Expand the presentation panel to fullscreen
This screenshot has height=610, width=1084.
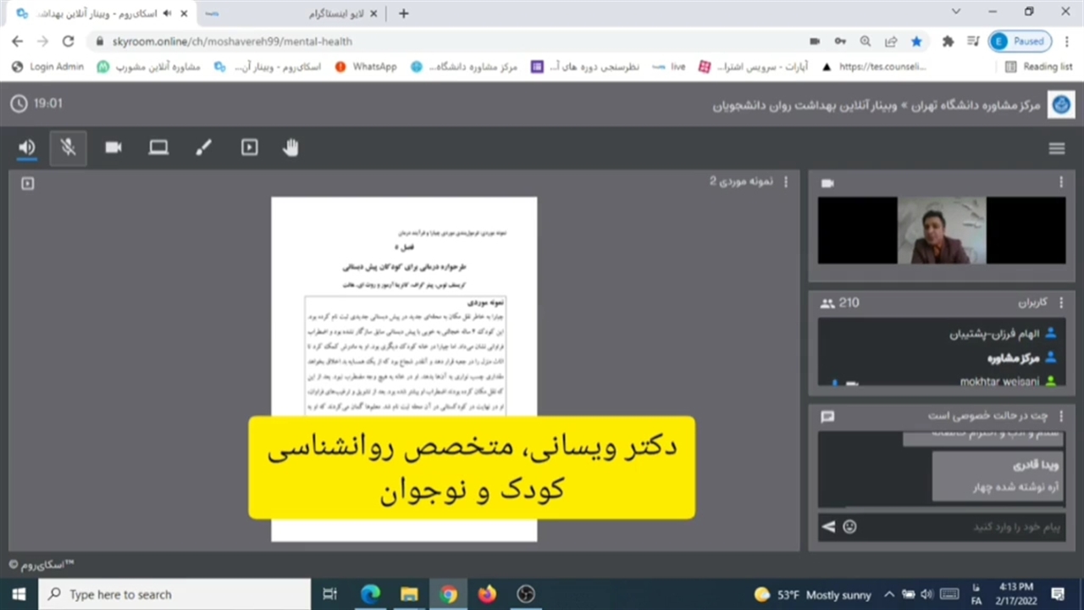tap(28, 183)
